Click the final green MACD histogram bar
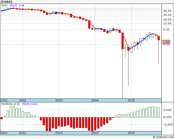Screen dimensions: 174x139 click(x=159, y=113)
